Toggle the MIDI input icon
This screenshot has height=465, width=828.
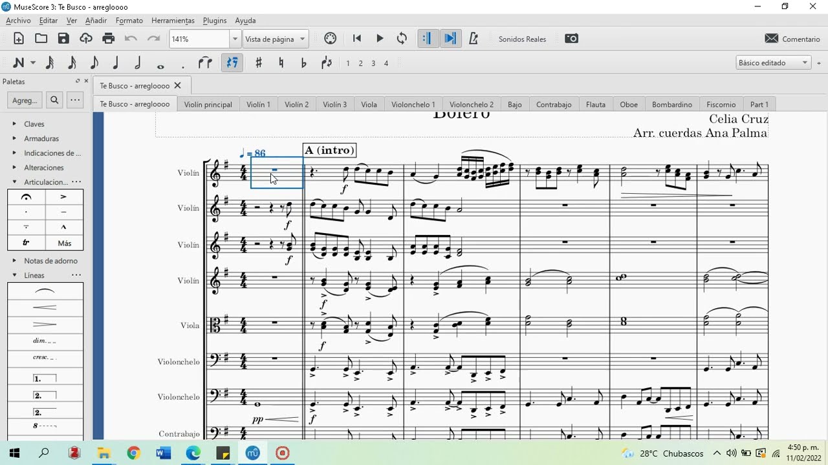pos(331,39)
